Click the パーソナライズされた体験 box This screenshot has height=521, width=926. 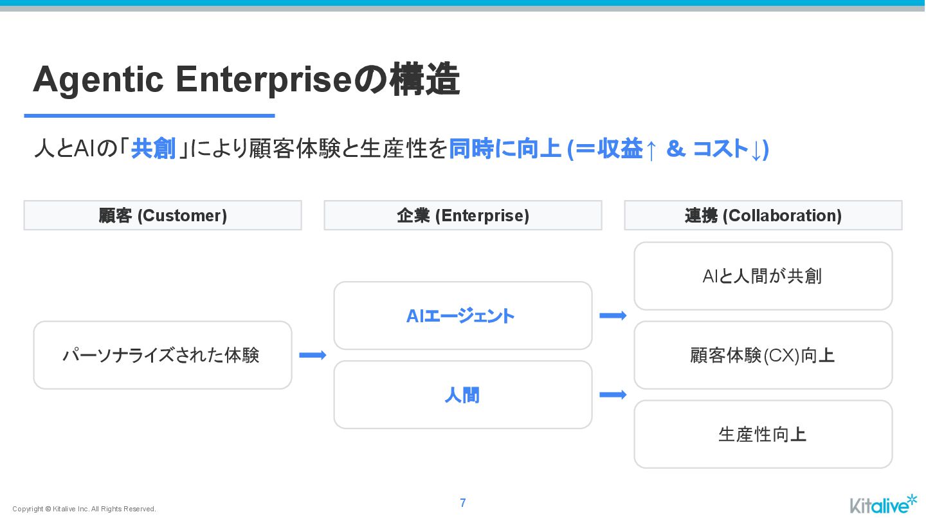163,355
